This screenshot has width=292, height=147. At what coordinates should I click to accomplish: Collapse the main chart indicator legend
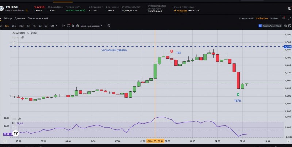pyautogui.click(x=15, y=42)
